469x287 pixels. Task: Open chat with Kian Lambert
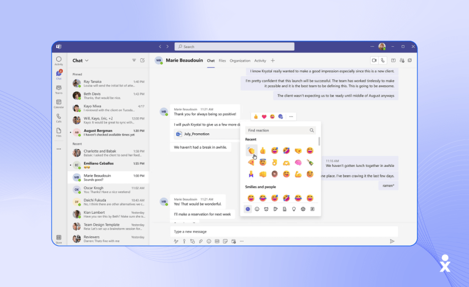click(108, 214)
